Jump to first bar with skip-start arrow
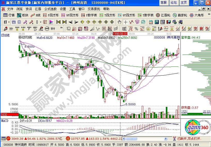Image resolution: width=211 pixels, height=147 pixels. click(58, 22)
